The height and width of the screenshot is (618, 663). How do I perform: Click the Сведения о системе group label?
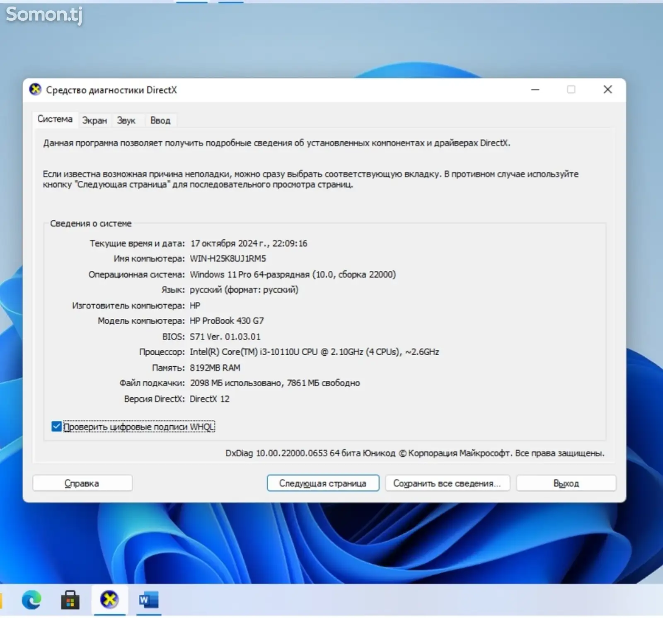tap(91, 223)
